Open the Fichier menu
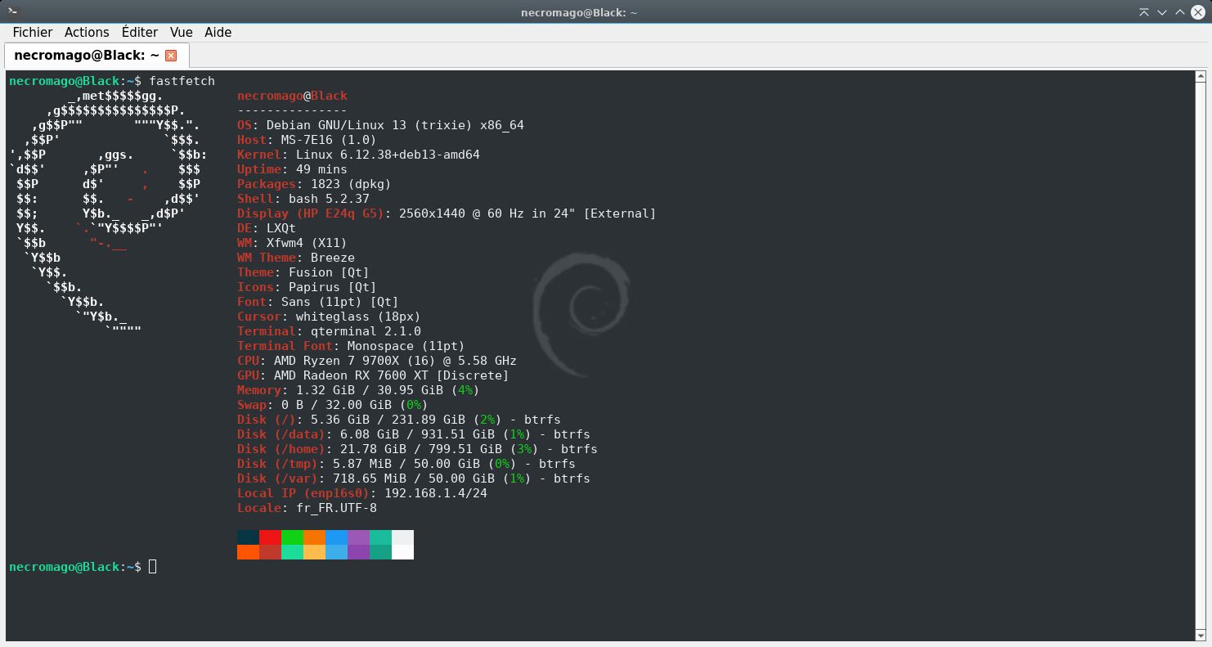Viewport: 1212px width, 647px height. (x=33, y=32)
